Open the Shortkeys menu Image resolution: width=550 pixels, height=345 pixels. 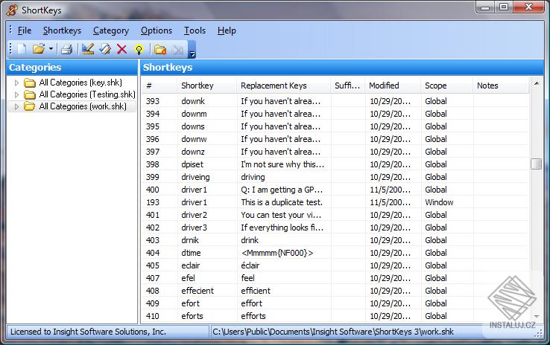tap(62, 30)
